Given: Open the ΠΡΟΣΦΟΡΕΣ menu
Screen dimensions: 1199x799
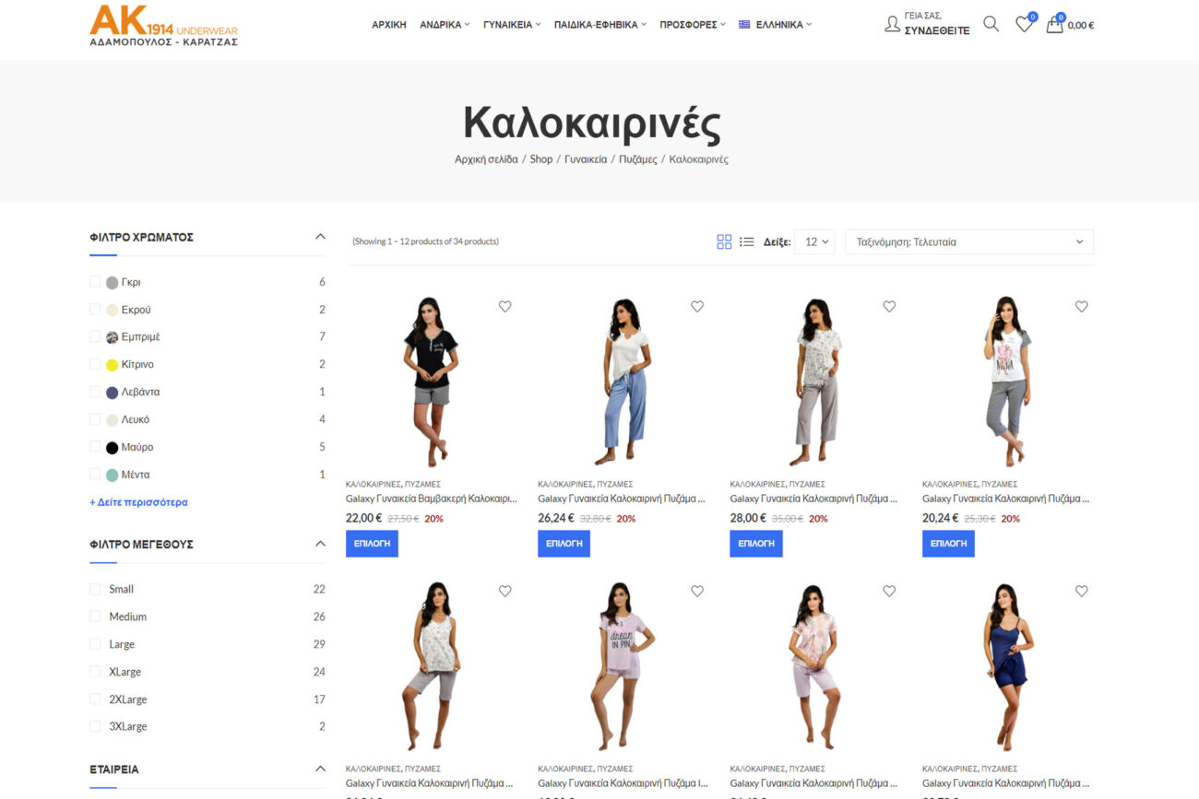Looking at the screenshot, I should tap(693, 25).
